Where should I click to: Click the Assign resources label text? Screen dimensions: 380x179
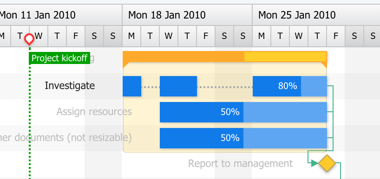point(94,112)
